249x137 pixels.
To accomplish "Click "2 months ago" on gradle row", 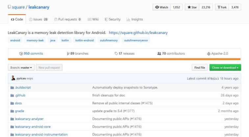I will (x=228, y=111).
